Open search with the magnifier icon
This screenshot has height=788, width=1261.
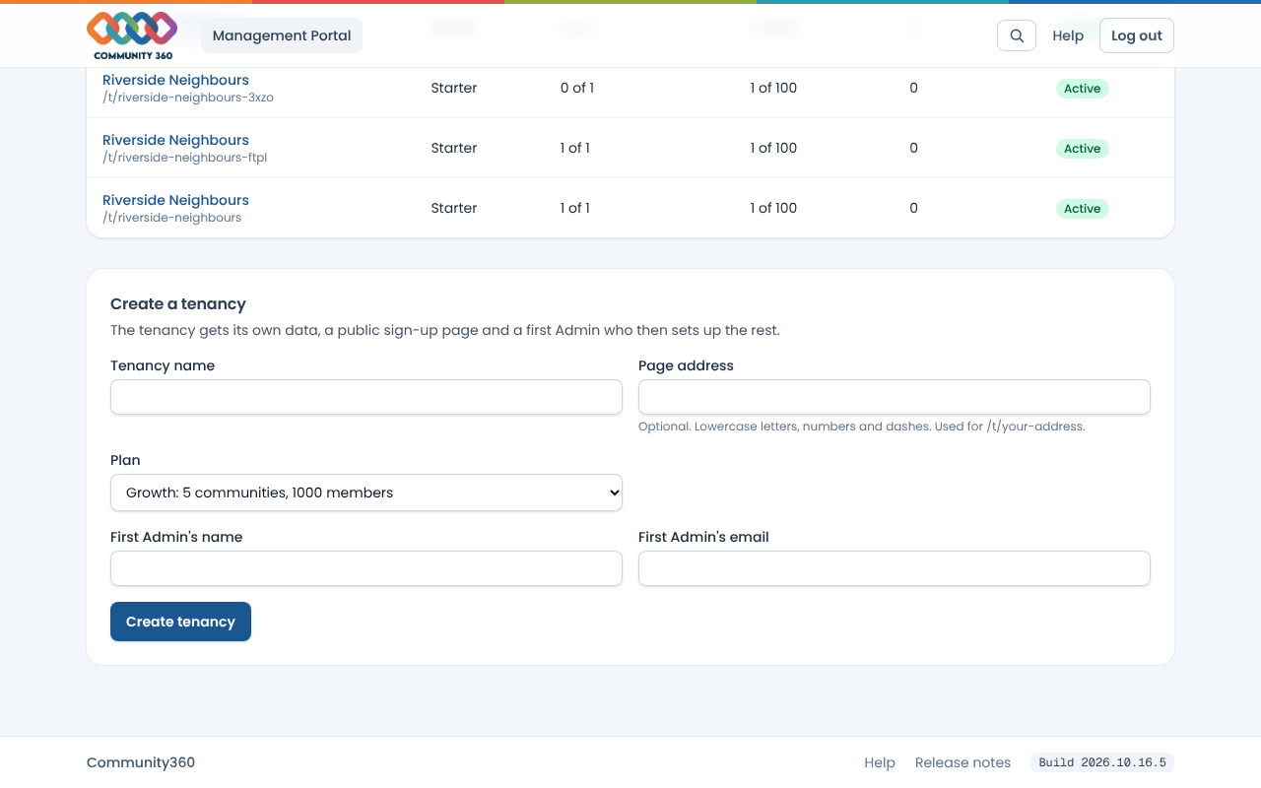click(x=1017, y=35)
